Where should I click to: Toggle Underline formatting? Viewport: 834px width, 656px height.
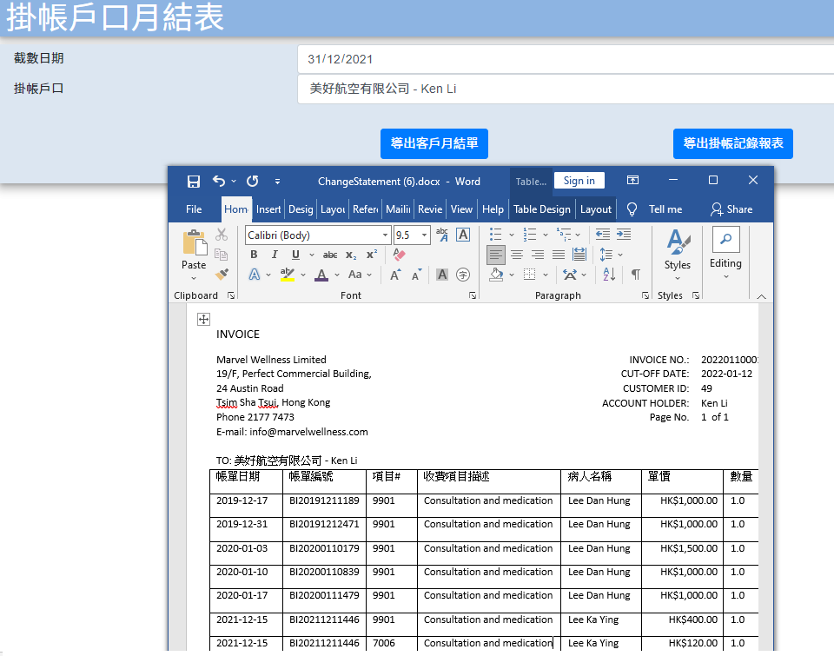click(295, 255)
